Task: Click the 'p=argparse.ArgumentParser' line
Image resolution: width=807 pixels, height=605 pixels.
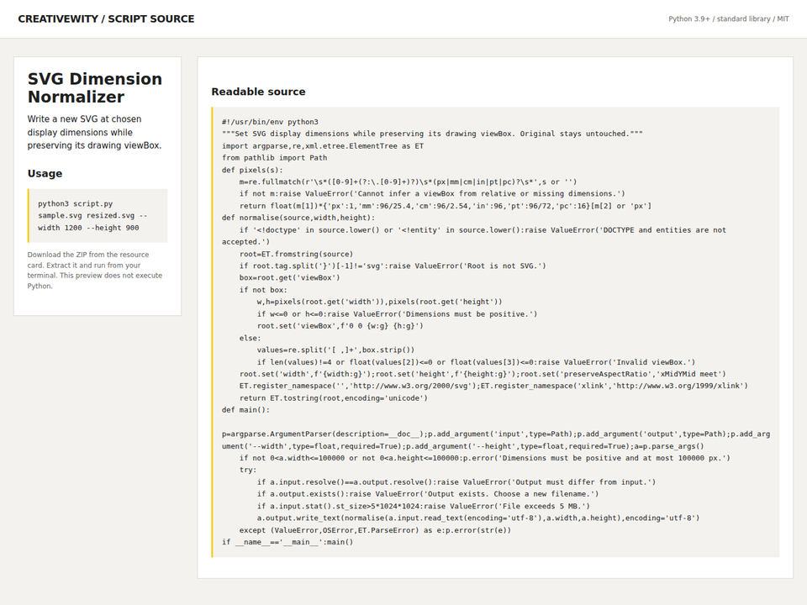Action: (x=496, y=440)
